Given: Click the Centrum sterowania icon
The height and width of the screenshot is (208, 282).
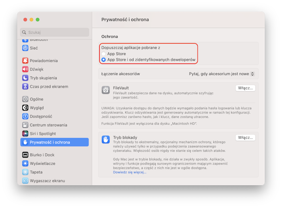Looking at the screenshot, I should (25, 125).
